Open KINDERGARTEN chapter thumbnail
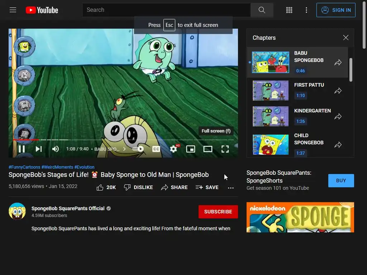This screenshot has width=367, height=275. pos(271,116)
